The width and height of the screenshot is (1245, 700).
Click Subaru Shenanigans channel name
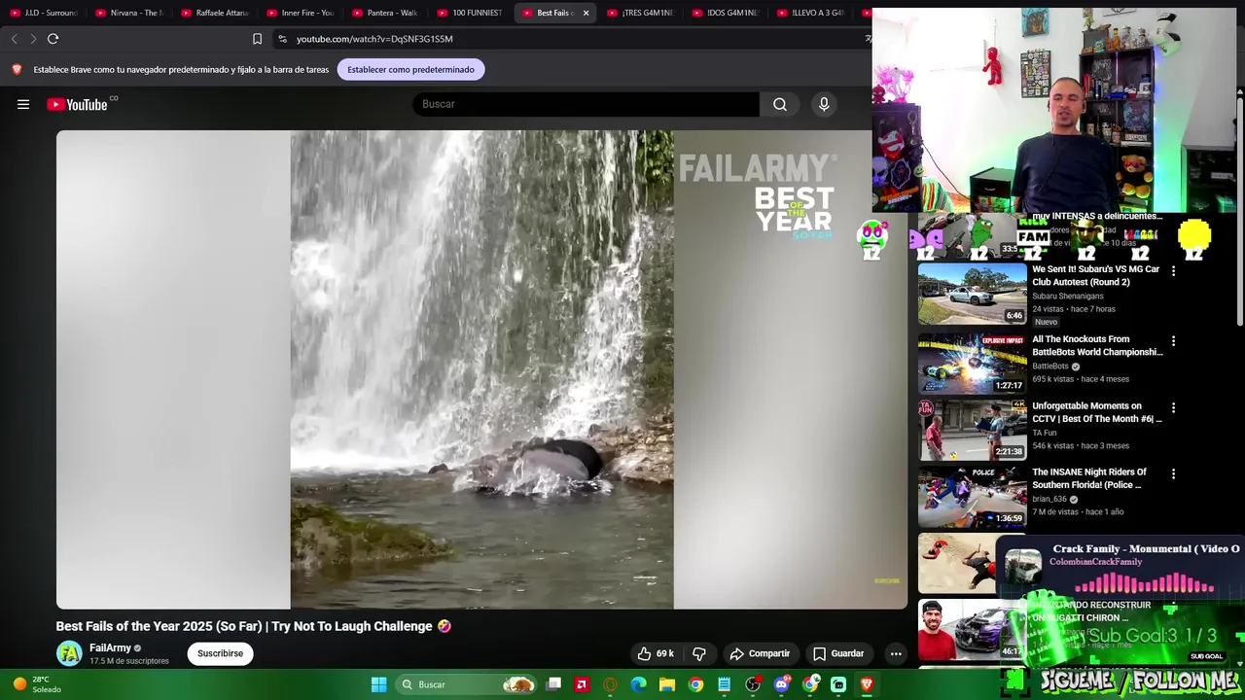pyautogui.click(x=1068, y=297)
